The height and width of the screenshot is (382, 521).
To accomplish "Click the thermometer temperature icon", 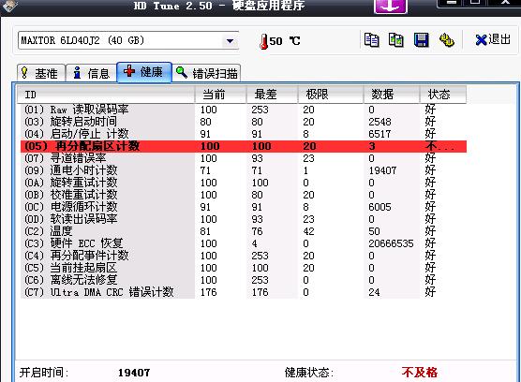I will pos(264,41).
